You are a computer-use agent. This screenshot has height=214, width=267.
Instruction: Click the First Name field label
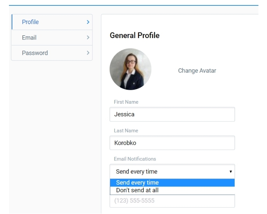pyautogui.click(x=126, y=102)
